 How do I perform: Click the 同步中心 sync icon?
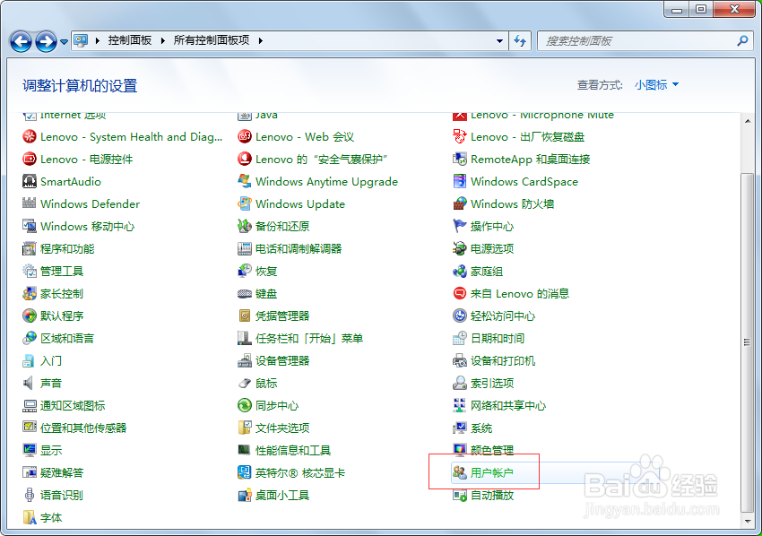coord(245,405)
